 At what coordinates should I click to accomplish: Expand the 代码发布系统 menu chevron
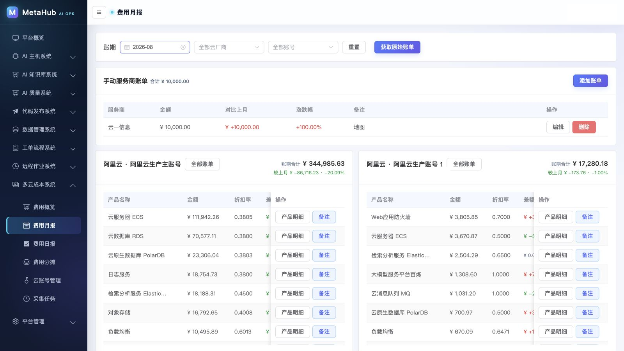(73, 112)
